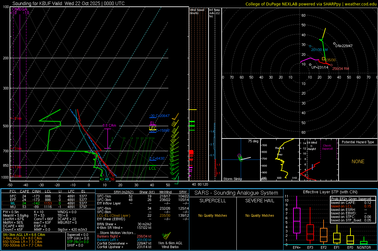Click the SEVERE HAIL column heading
This screenshot has width=378, height=251.
(x=259, y=201)
